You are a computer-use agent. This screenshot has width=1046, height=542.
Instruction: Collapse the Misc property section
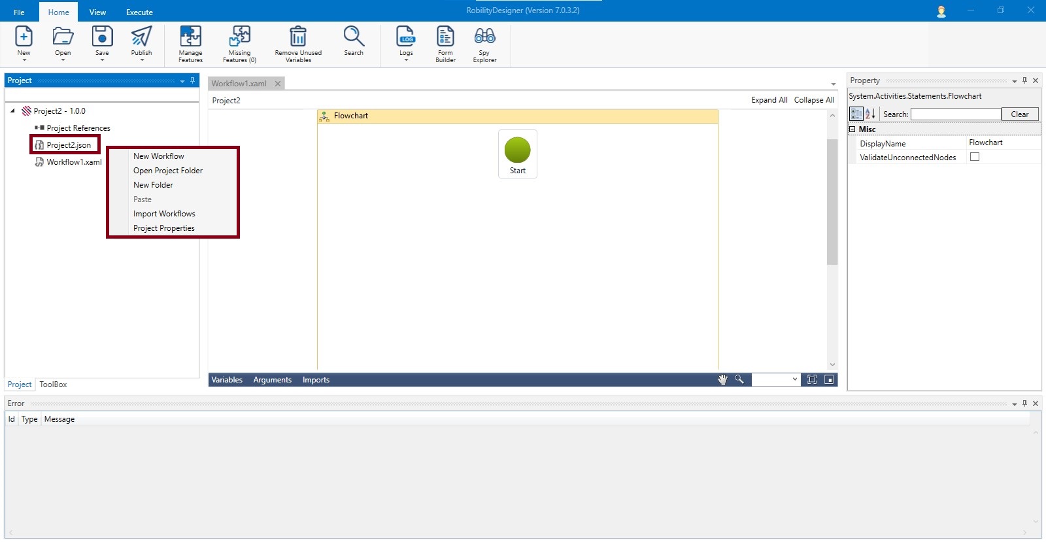coord(852,129)
